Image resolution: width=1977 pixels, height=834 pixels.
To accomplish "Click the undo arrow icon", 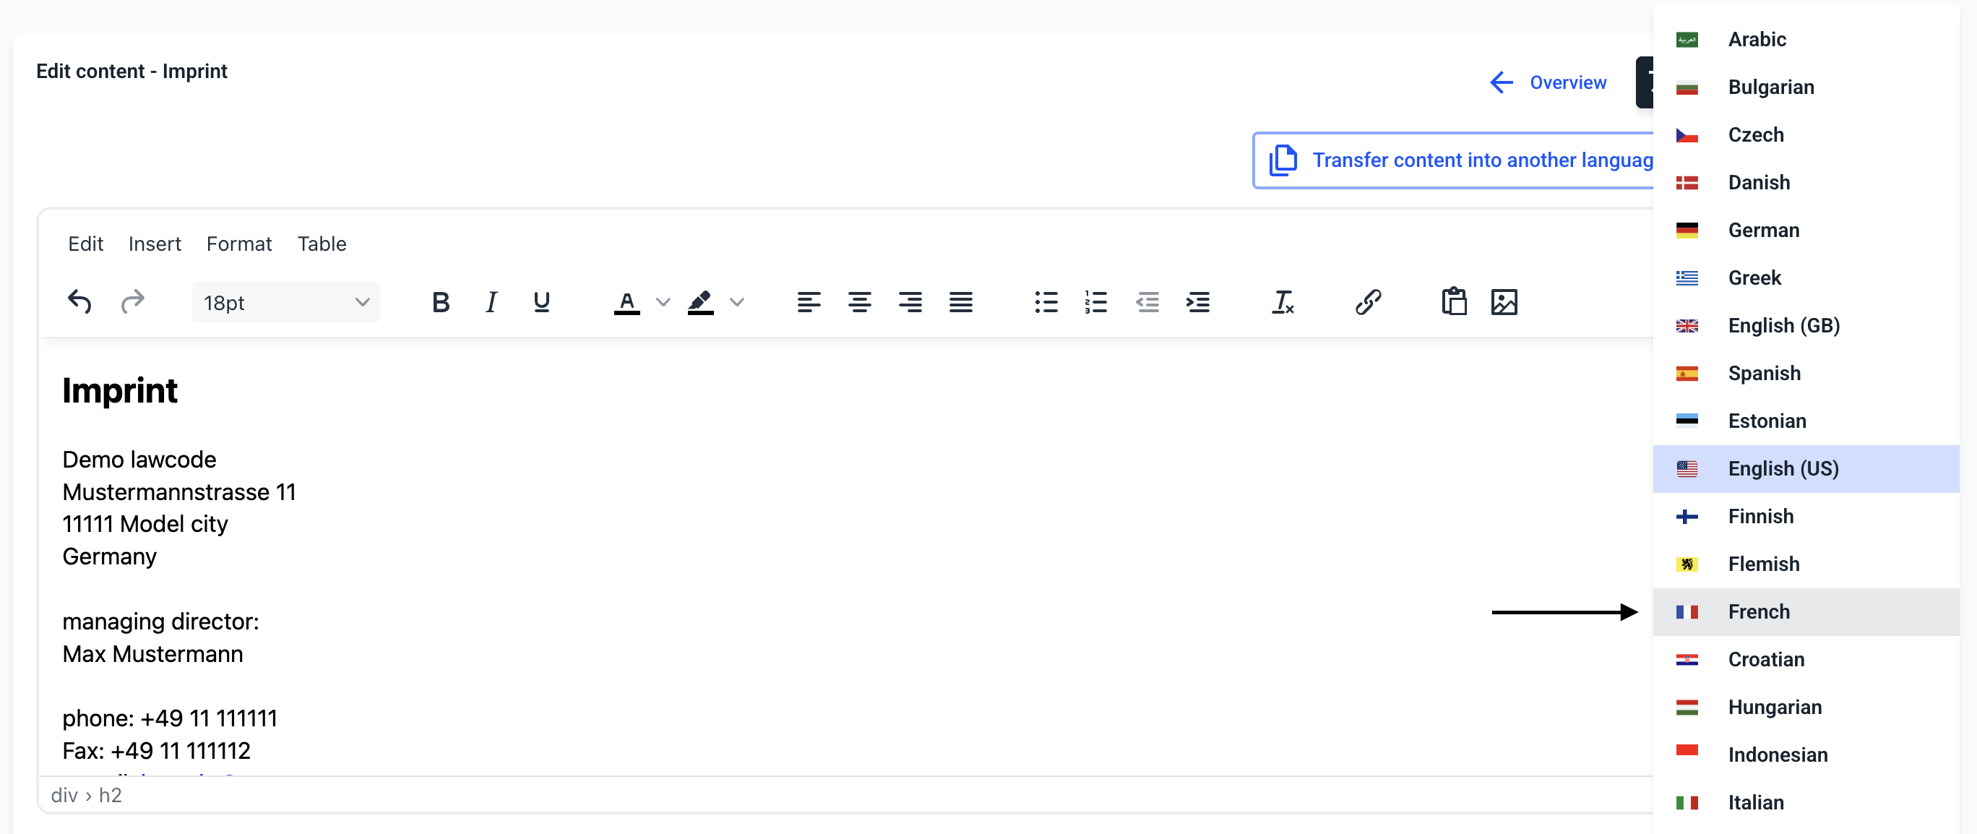I will point(79,301).
